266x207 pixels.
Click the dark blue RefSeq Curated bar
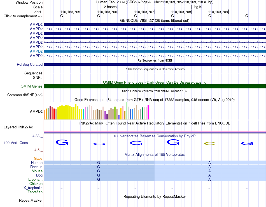[x=155, y=64]
